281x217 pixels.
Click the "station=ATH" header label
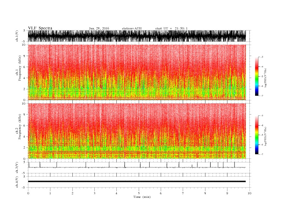(x=132, y=28)
